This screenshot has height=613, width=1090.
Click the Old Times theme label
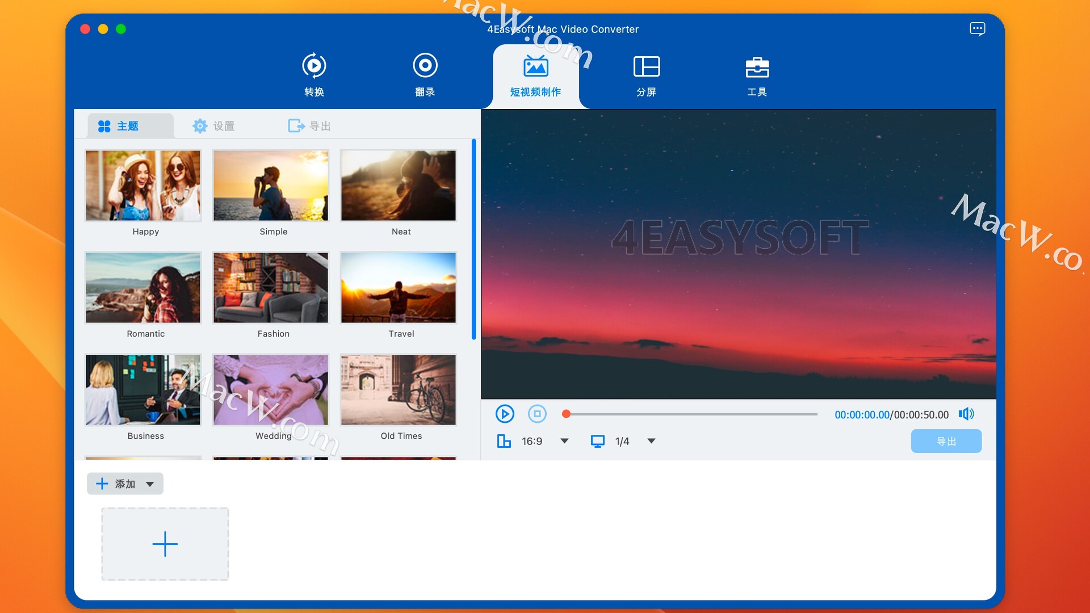tap(401, 436)
